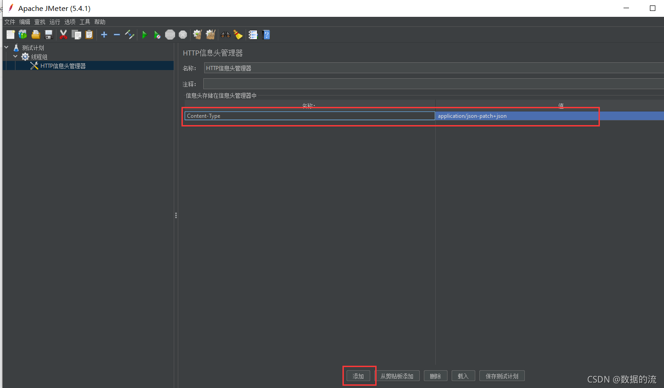
Task: Click the Toggle enable/disable icon
Action: (x=130, y=35)
